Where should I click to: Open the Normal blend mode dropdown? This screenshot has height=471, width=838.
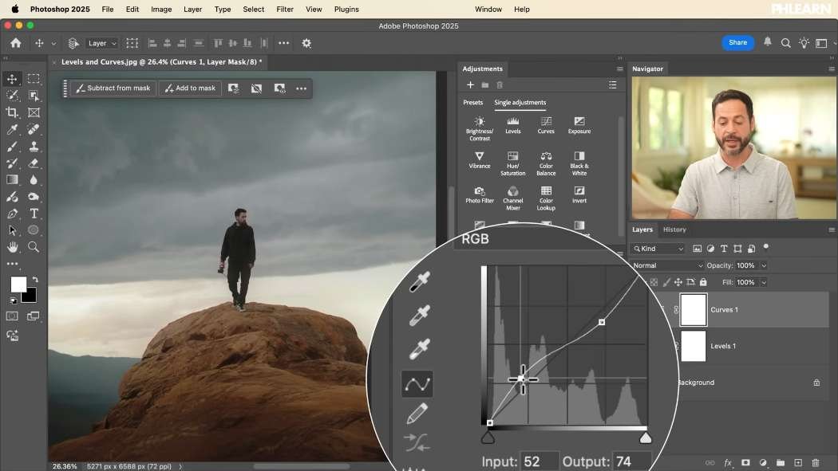point(667,265)
